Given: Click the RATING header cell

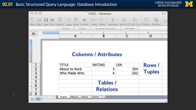Looking at the screenshot, I should [104, 65].
